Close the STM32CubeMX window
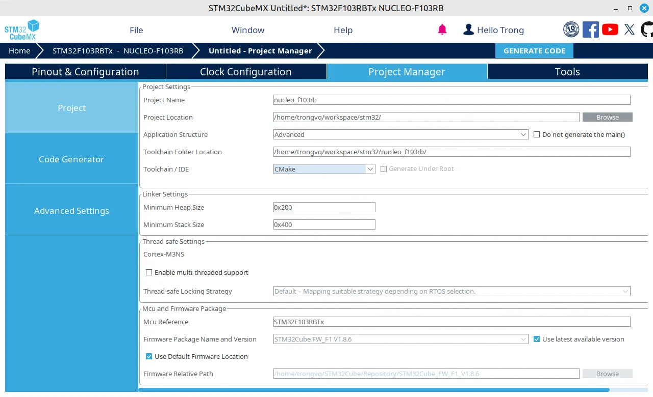This screenshot has width=653, height=397. [644, 8]
